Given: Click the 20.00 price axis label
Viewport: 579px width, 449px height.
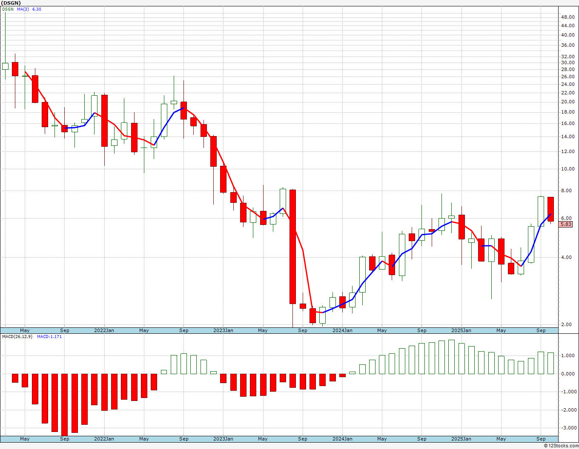Looking at the screenshot, I should click(x=568, y=102).
